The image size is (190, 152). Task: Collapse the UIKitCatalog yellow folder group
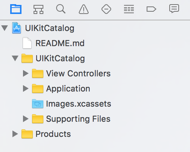(15, 58)
